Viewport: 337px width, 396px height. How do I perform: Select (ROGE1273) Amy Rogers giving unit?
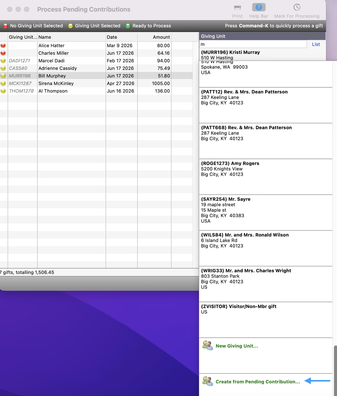click(x=265, y=177)
